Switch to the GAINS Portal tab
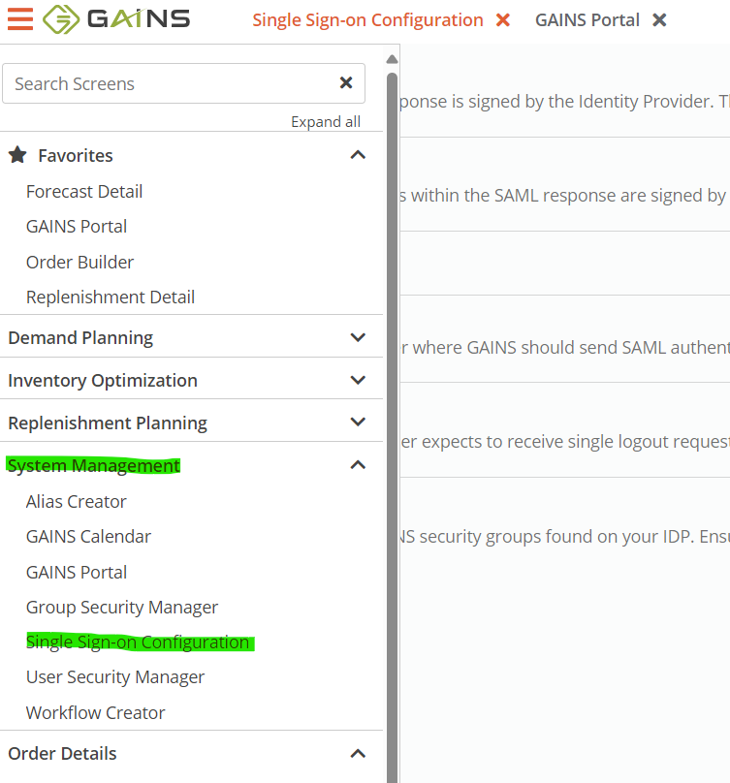This screenshot has height=783, width=730. (x=587, y=20)
